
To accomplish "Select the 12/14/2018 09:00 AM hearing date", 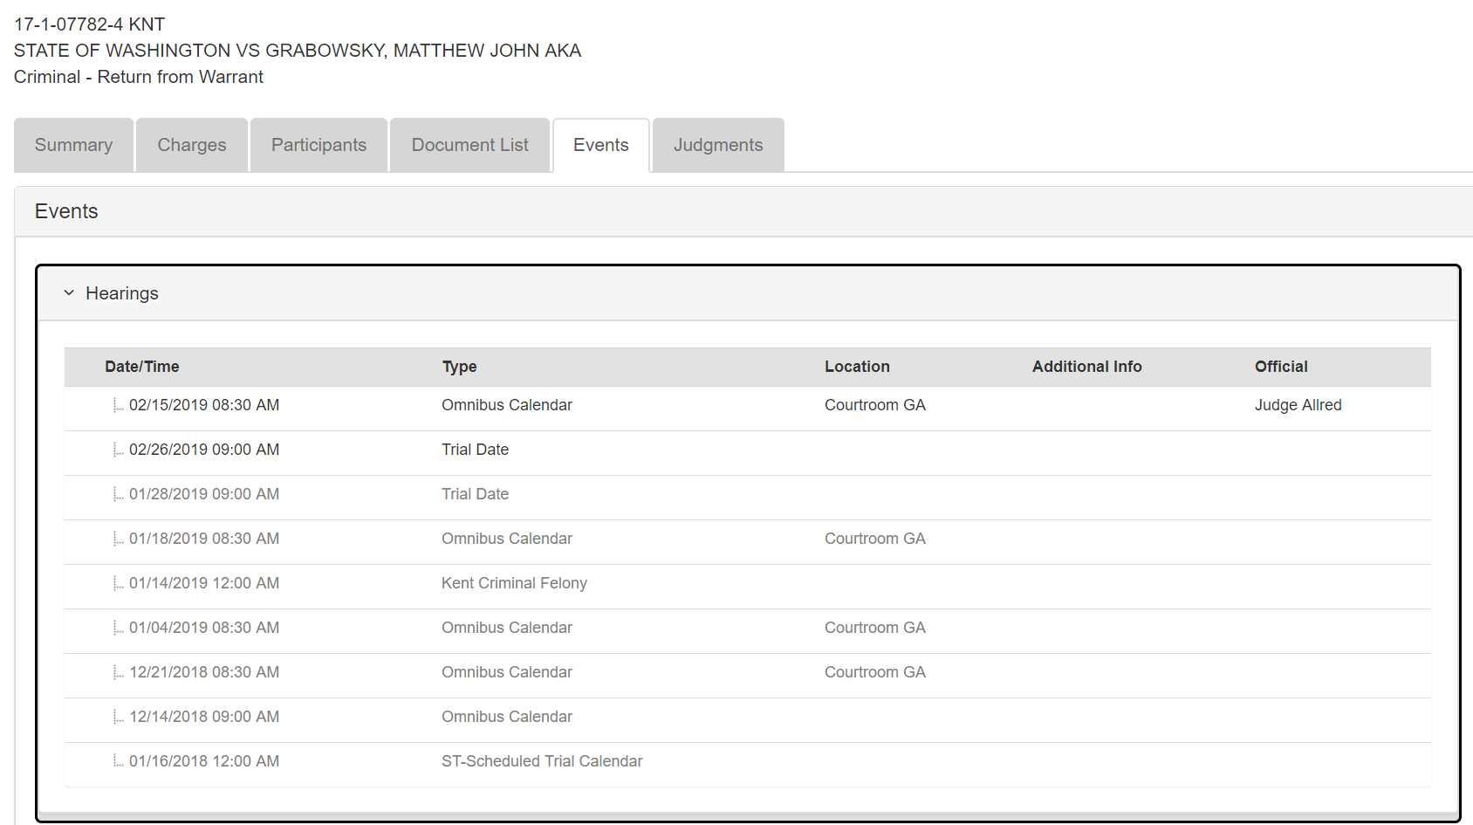I will click(x=204, y=717).
